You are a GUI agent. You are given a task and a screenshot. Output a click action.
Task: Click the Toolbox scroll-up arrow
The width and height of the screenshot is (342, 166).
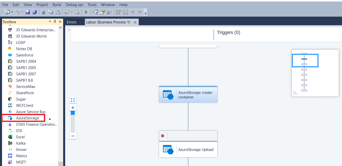pos(60,28)
